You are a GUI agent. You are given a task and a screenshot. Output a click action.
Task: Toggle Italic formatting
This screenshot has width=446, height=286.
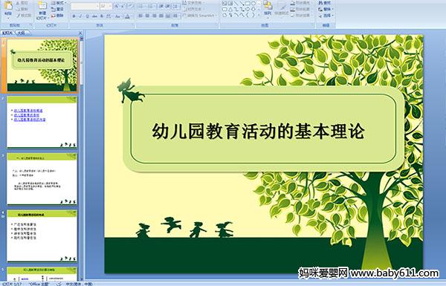click(80, 16)
